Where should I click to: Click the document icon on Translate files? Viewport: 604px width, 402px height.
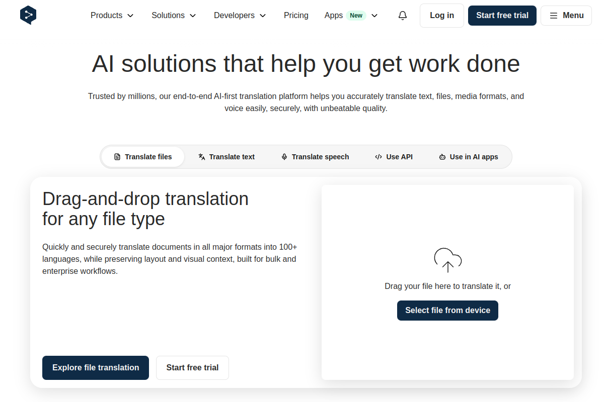[x=117, y=157]
